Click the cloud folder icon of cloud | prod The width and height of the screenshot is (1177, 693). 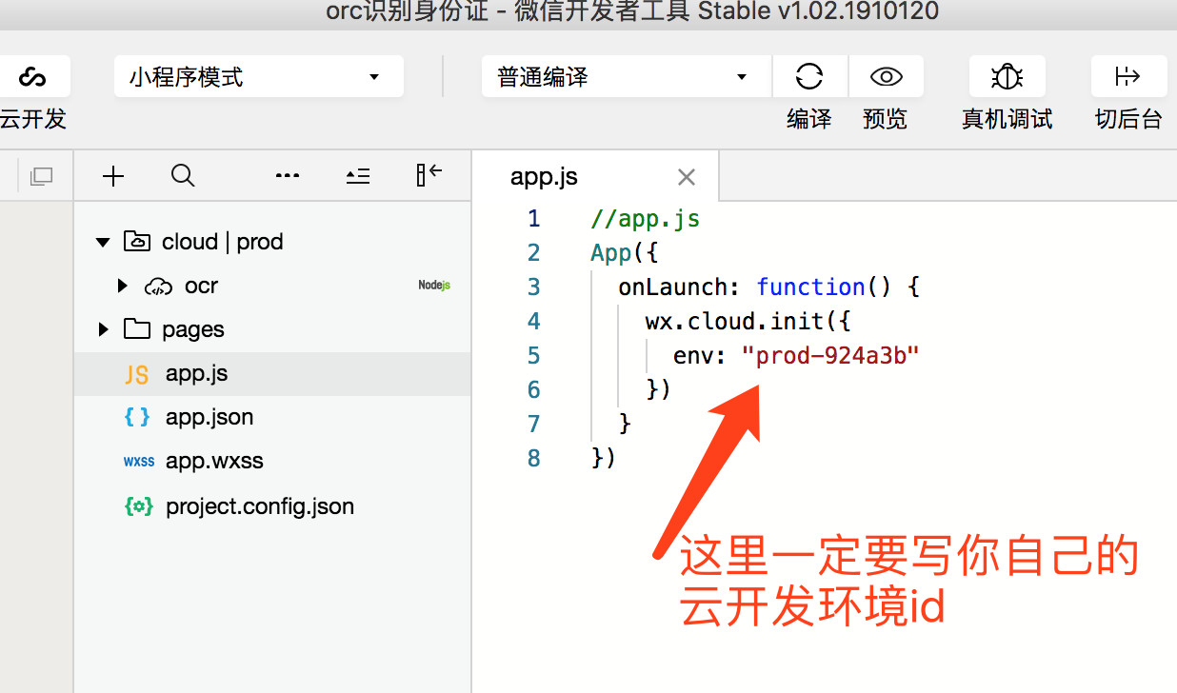[x=137, y=242]
